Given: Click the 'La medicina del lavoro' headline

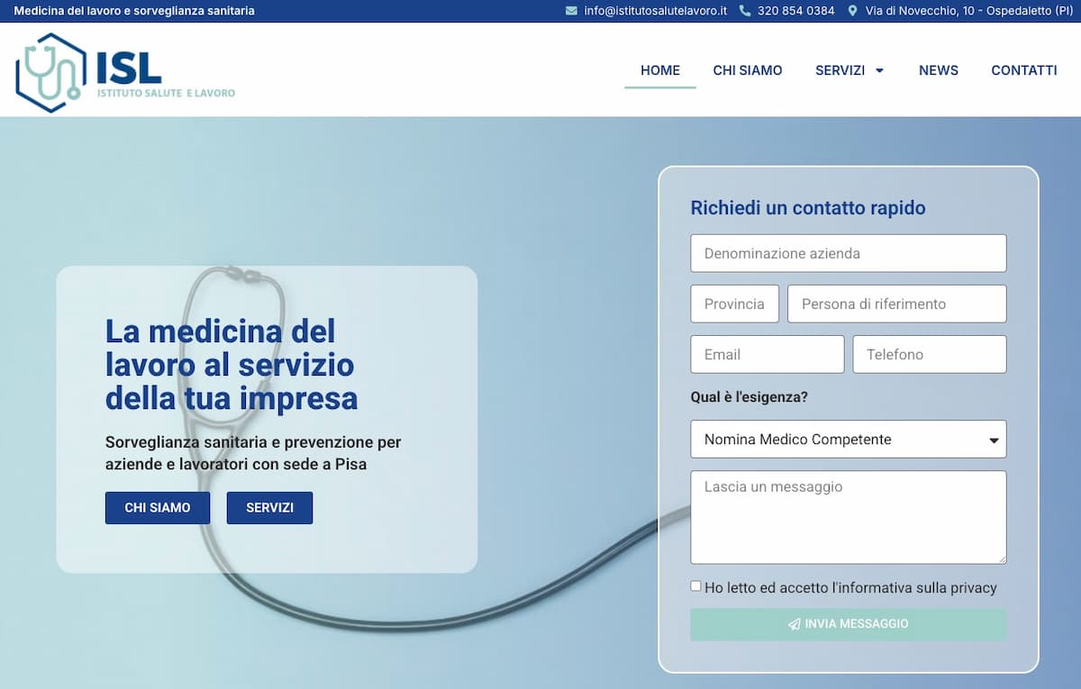Looking at the screenshot, I should (232, 365).
